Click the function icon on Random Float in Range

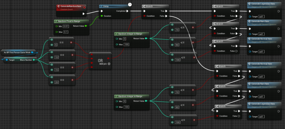coord(56,21)
